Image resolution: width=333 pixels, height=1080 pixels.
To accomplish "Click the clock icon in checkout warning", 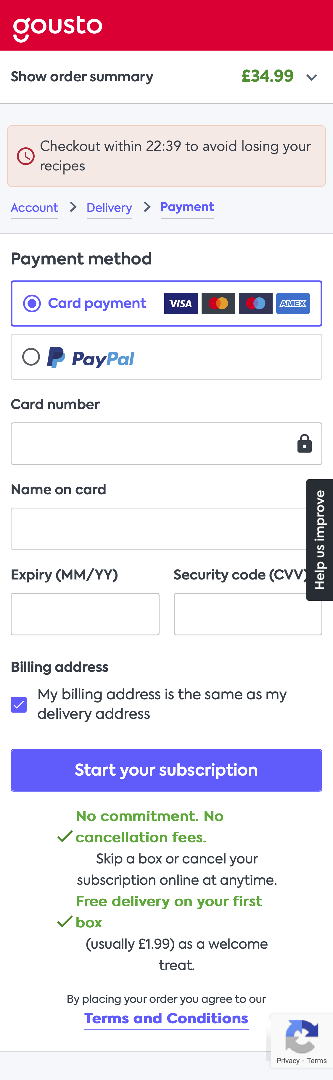I will [25, 156].
